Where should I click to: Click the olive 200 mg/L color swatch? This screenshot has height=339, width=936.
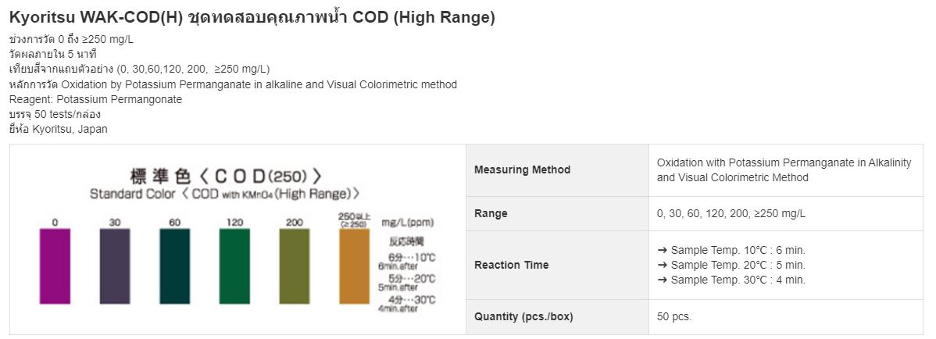click(295, 266)
